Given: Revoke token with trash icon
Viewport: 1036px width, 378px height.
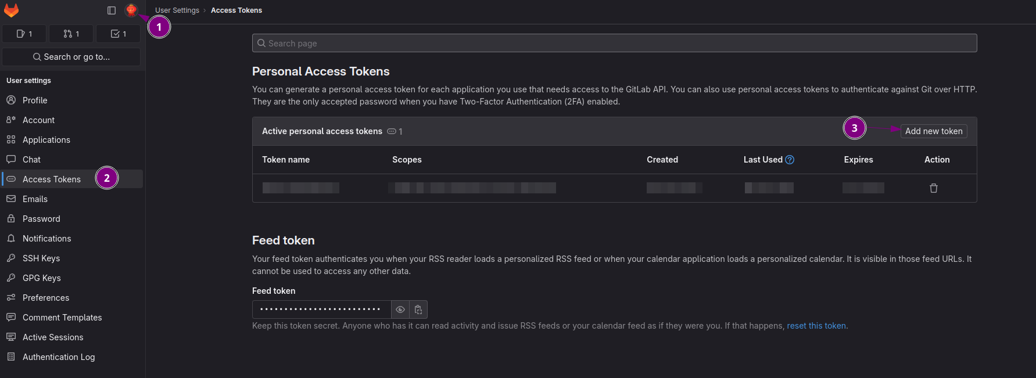Looking at the screenshot, I should coord(933,188).
